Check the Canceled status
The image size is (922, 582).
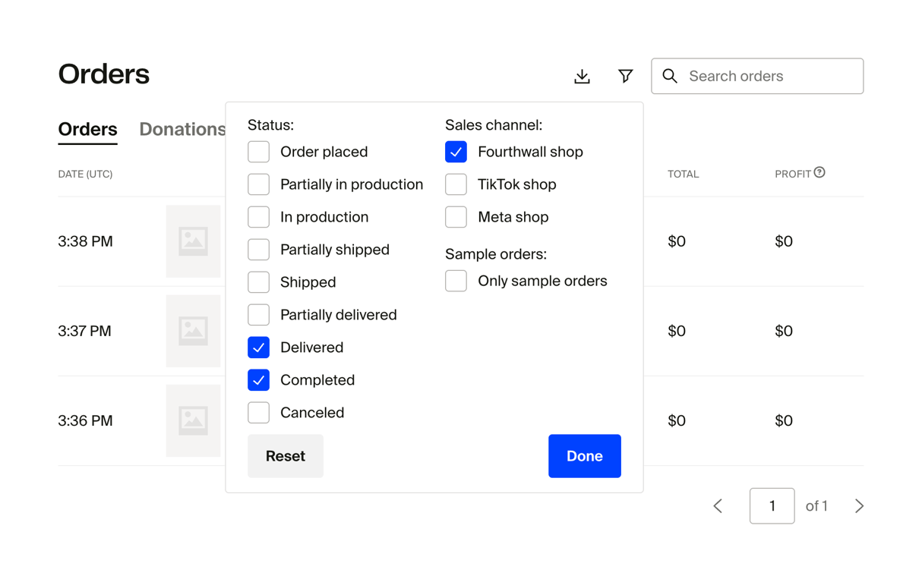258,413
